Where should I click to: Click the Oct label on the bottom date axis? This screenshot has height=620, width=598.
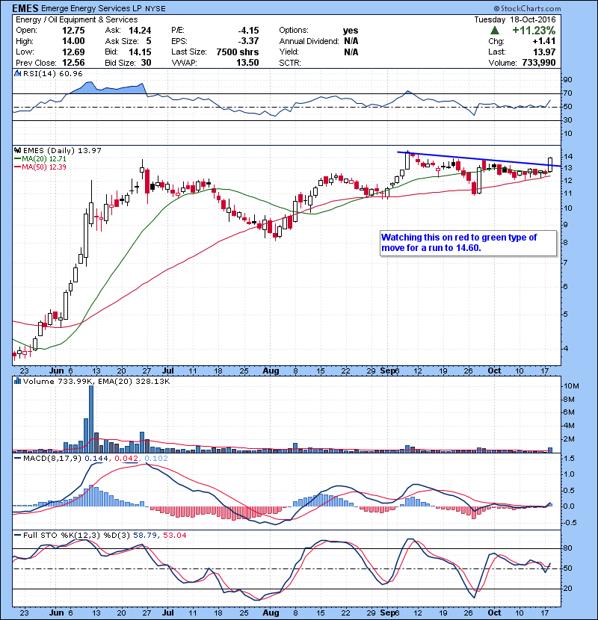coord(494,613)
